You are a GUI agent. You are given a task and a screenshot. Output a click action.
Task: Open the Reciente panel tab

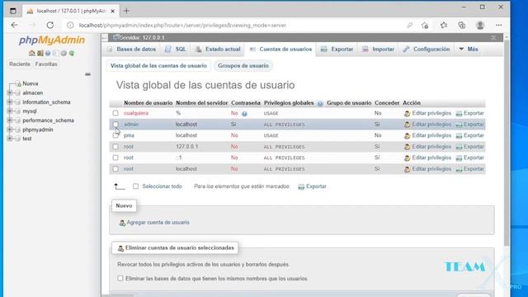point(20,64)
